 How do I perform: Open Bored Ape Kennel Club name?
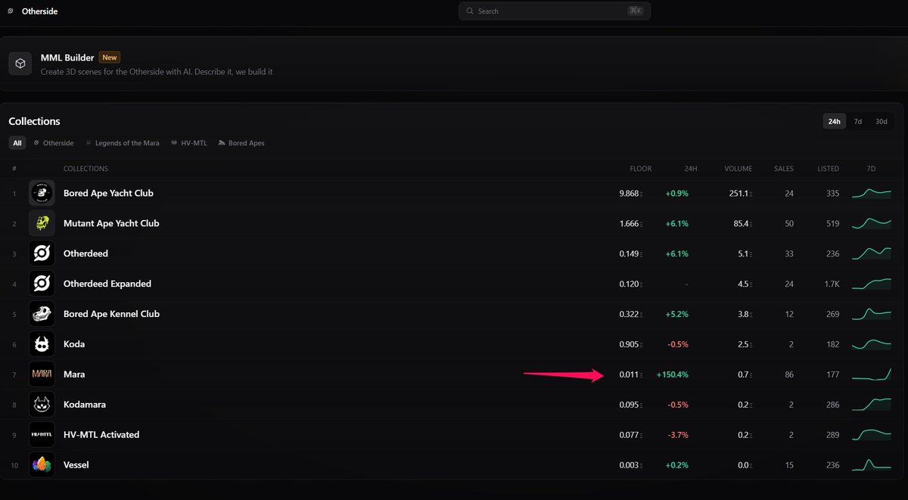(x=111, y=314)
